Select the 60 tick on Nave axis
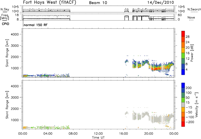 click(x=180, y=15)
